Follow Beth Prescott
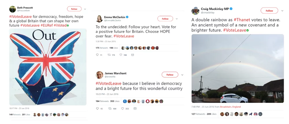 pos(74,9)
